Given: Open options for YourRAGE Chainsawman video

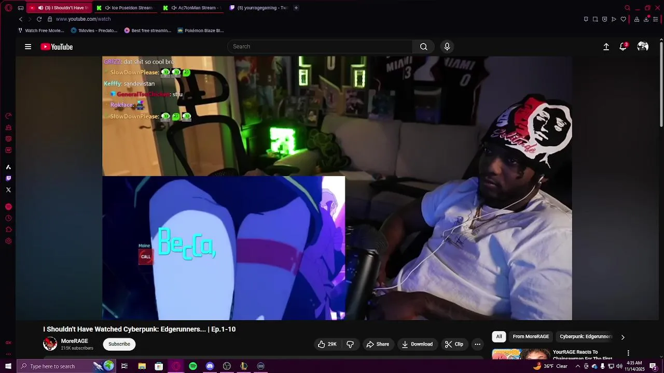Looking at the screenshot, I should coord(628,353).
